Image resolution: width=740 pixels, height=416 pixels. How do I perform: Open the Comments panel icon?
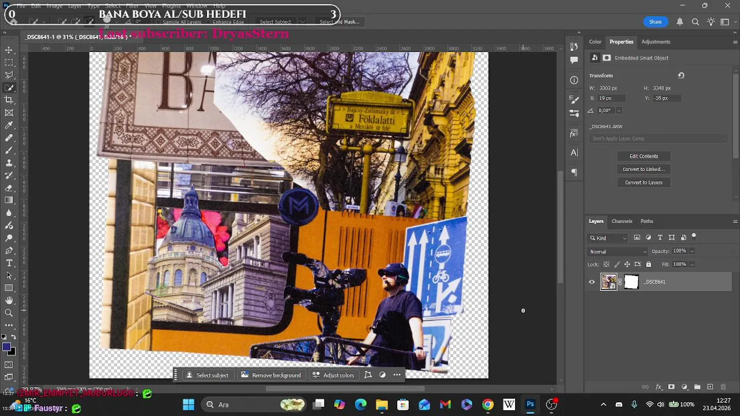[574, 60]
